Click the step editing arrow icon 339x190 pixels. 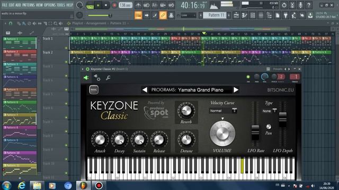[146, 15]
